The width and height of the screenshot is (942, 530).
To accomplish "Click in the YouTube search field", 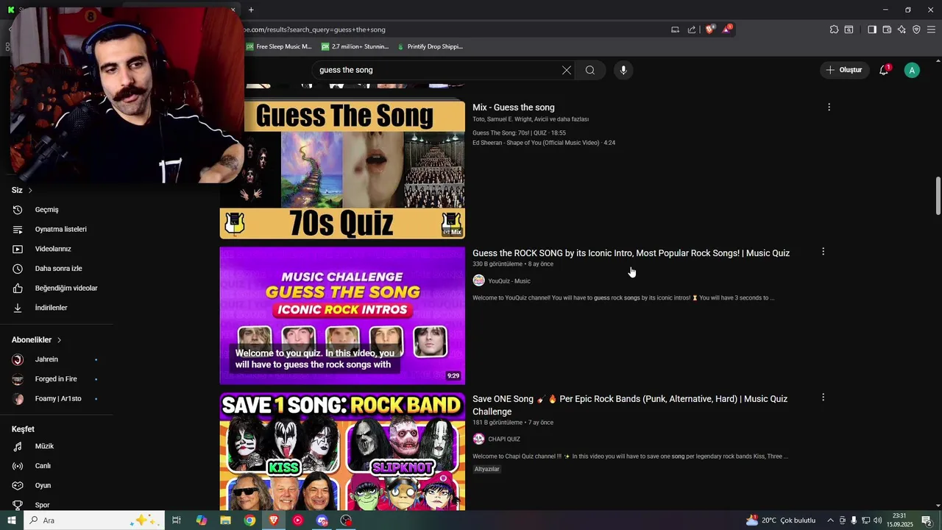I will tap(438, 70).
